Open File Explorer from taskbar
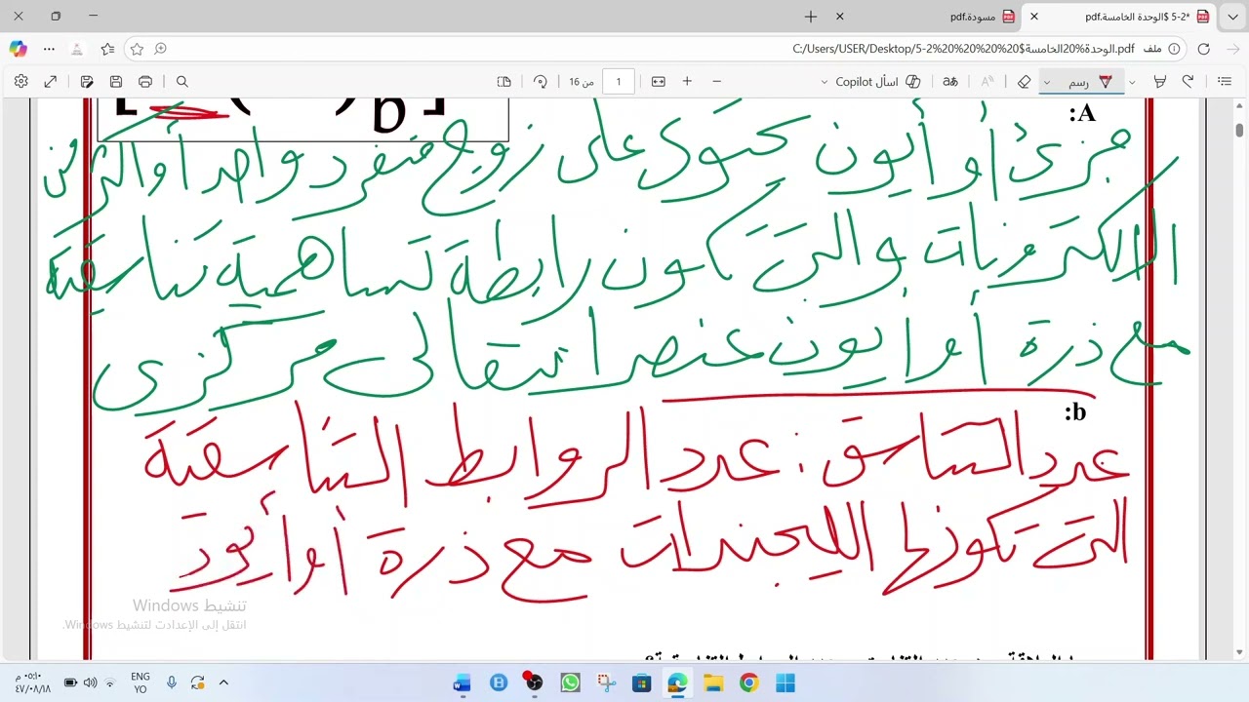Viewport: 1249px width, 702px height. tap(713, 683)
